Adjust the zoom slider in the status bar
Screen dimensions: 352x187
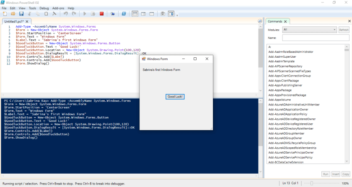pos(312,183)
